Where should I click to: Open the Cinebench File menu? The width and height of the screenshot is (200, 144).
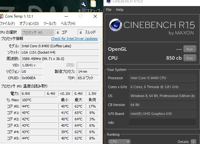pyautogui.click(x=109, y=10)
